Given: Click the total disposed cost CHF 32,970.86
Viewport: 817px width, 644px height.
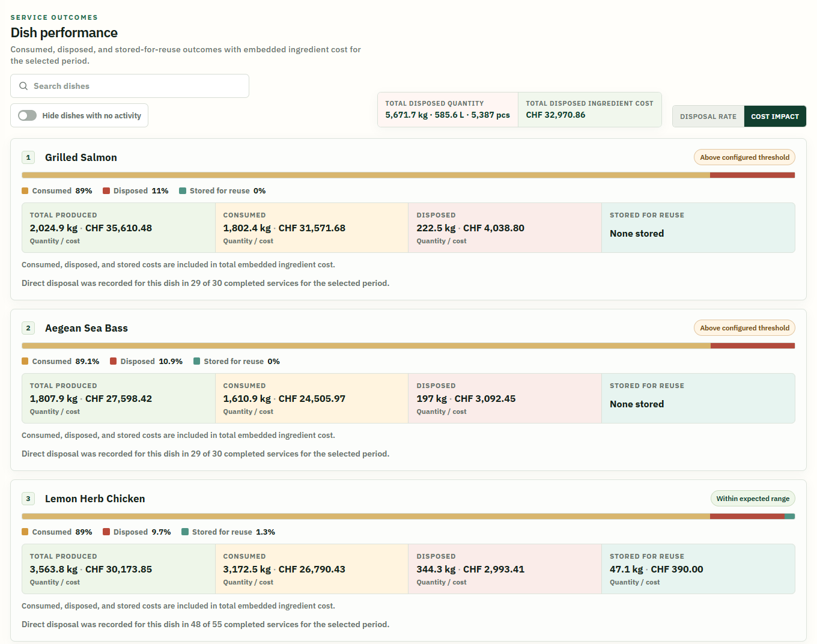Looking at the screenshot, I should 556,115.
